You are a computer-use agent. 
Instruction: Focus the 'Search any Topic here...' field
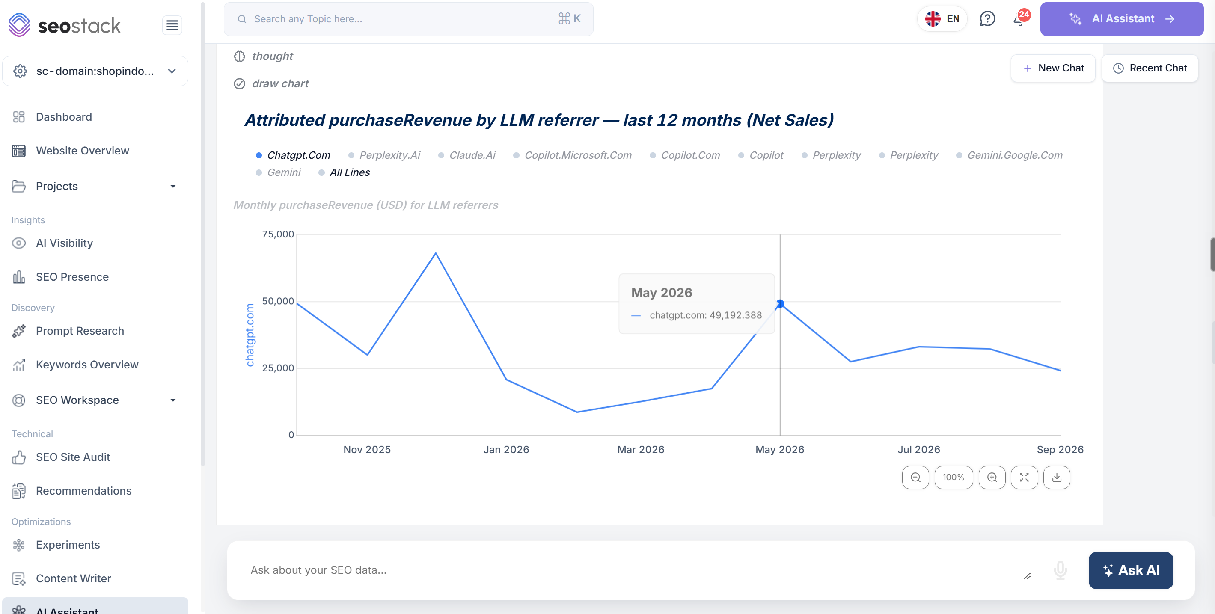[408, 19]
